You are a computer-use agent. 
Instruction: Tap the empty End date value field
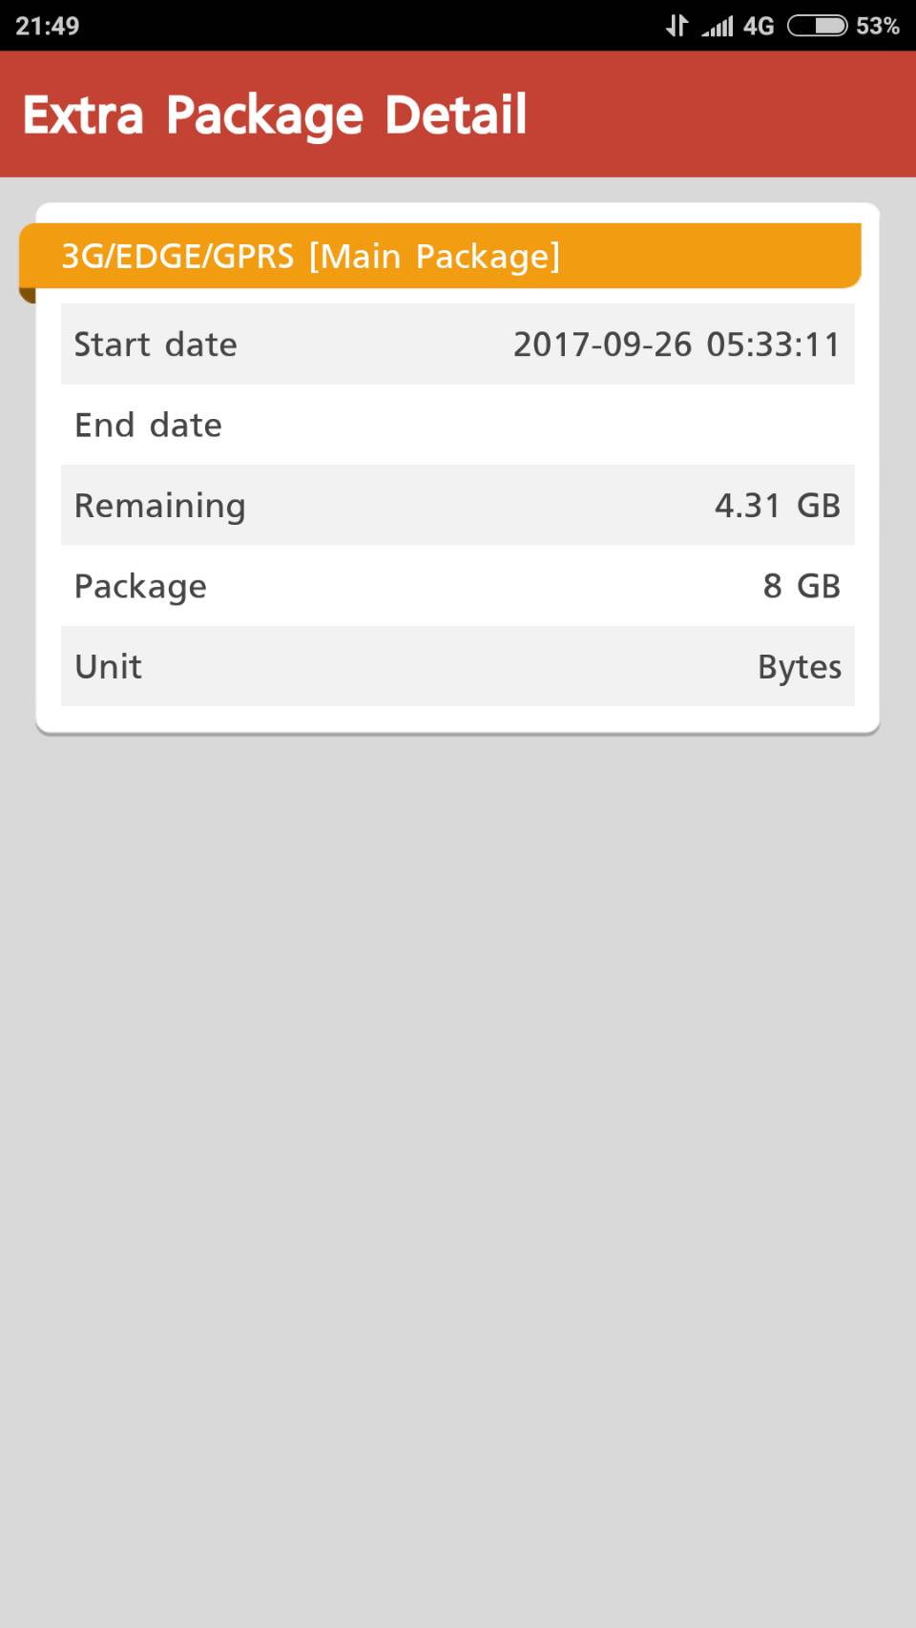point(668,425)
